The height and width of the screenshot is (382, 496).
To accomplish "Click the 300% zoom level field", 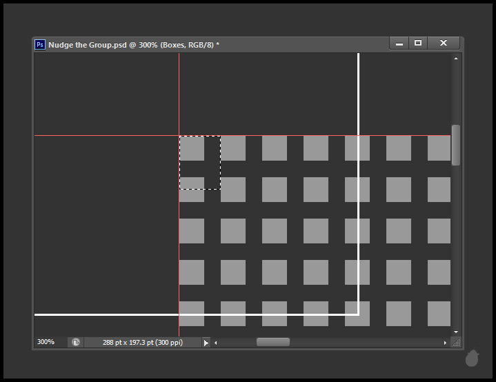I will point(50,342).
